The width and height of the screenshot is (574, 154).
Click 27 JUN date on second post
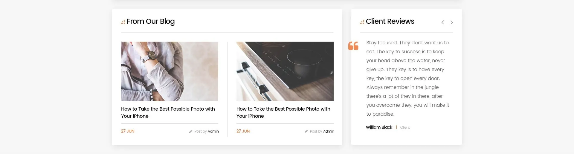[x=243, y=131]
